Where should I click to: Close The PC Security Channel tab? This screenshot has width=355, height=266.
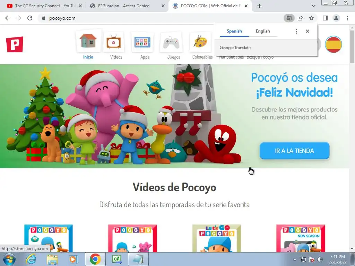80,6
